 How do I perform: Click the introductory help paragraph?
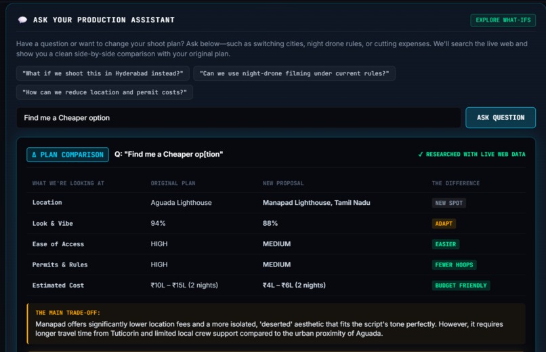tap(272, 49)
